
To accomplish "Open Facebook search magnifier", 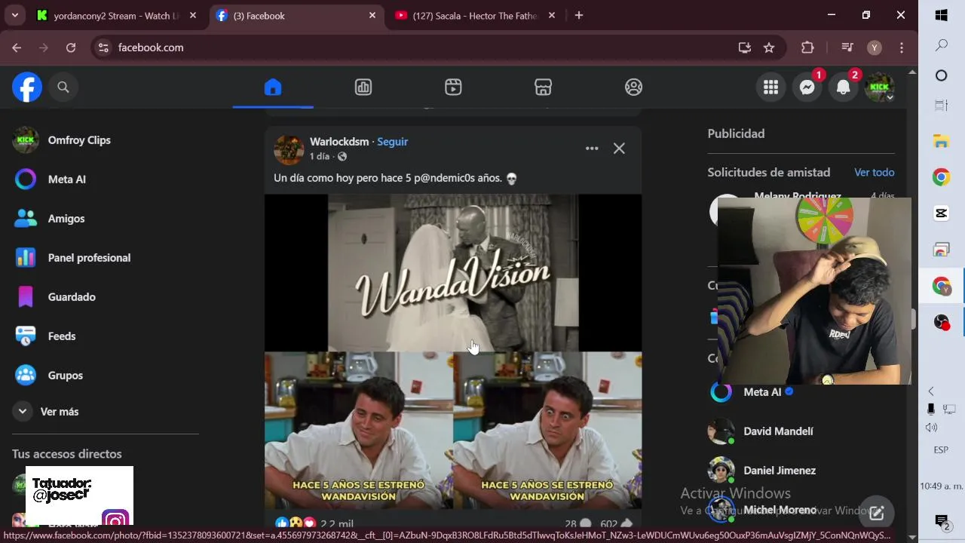I will pos(63,87).
